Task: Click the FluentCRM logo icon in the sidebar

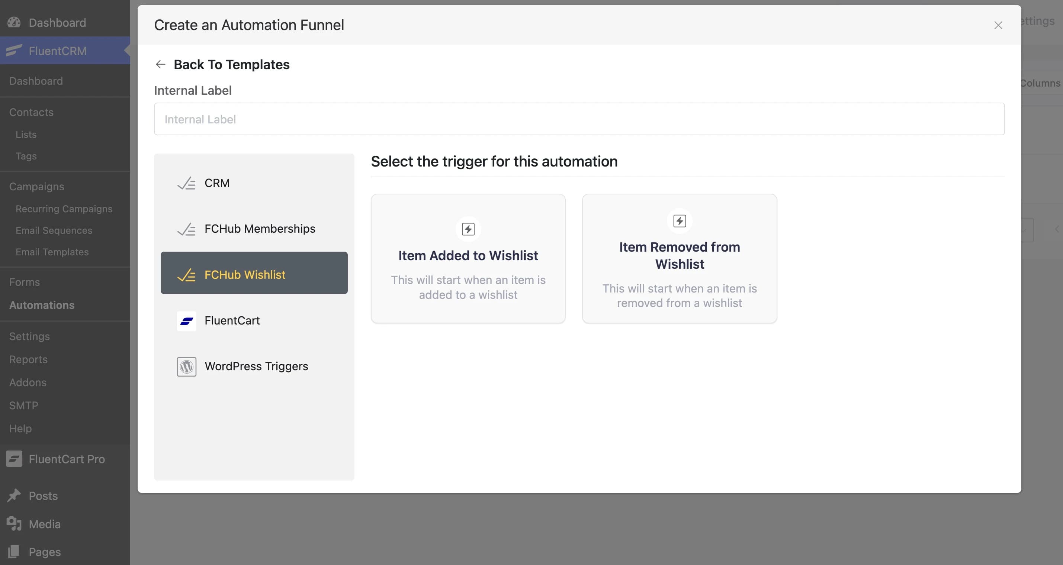Action: 14,51
